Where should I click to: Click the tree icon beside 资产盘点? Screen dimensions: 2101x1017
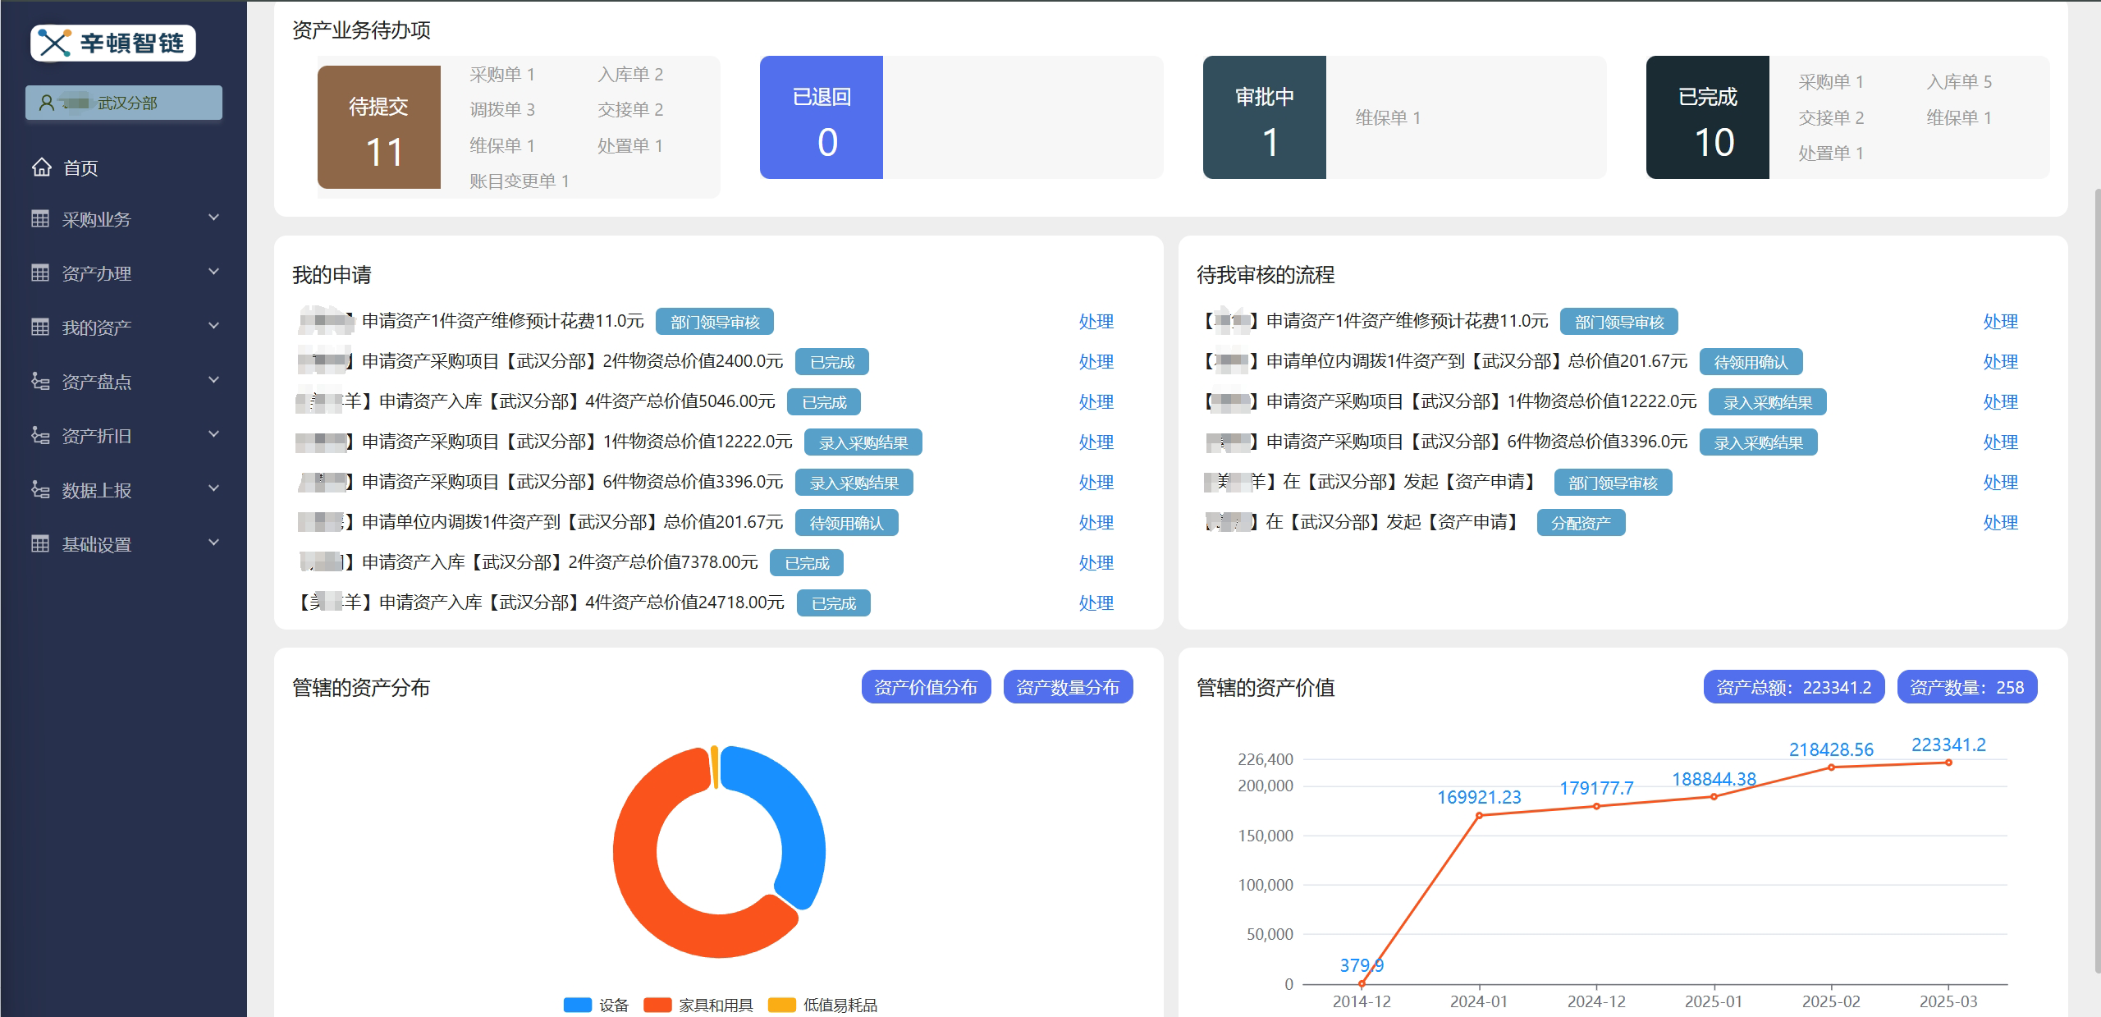(x=40, y=381)
